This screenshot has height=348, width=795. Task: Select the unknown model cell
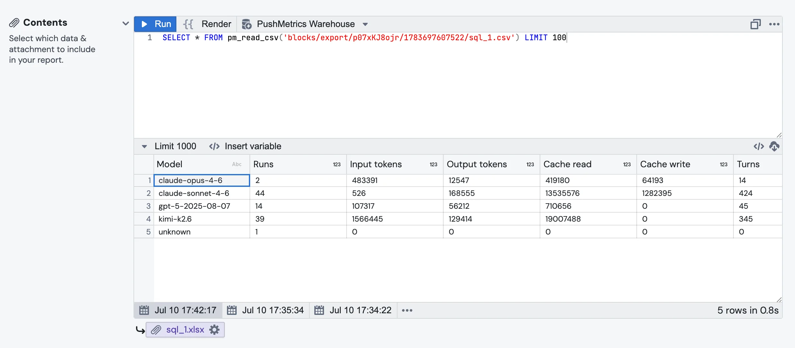click(202, 232)
